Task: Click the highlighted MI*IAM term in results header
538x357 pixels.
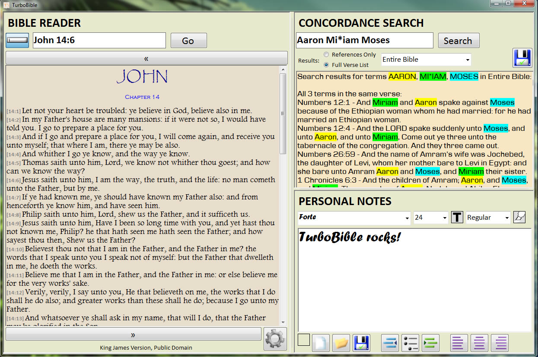Action: (x=433, y=77)
